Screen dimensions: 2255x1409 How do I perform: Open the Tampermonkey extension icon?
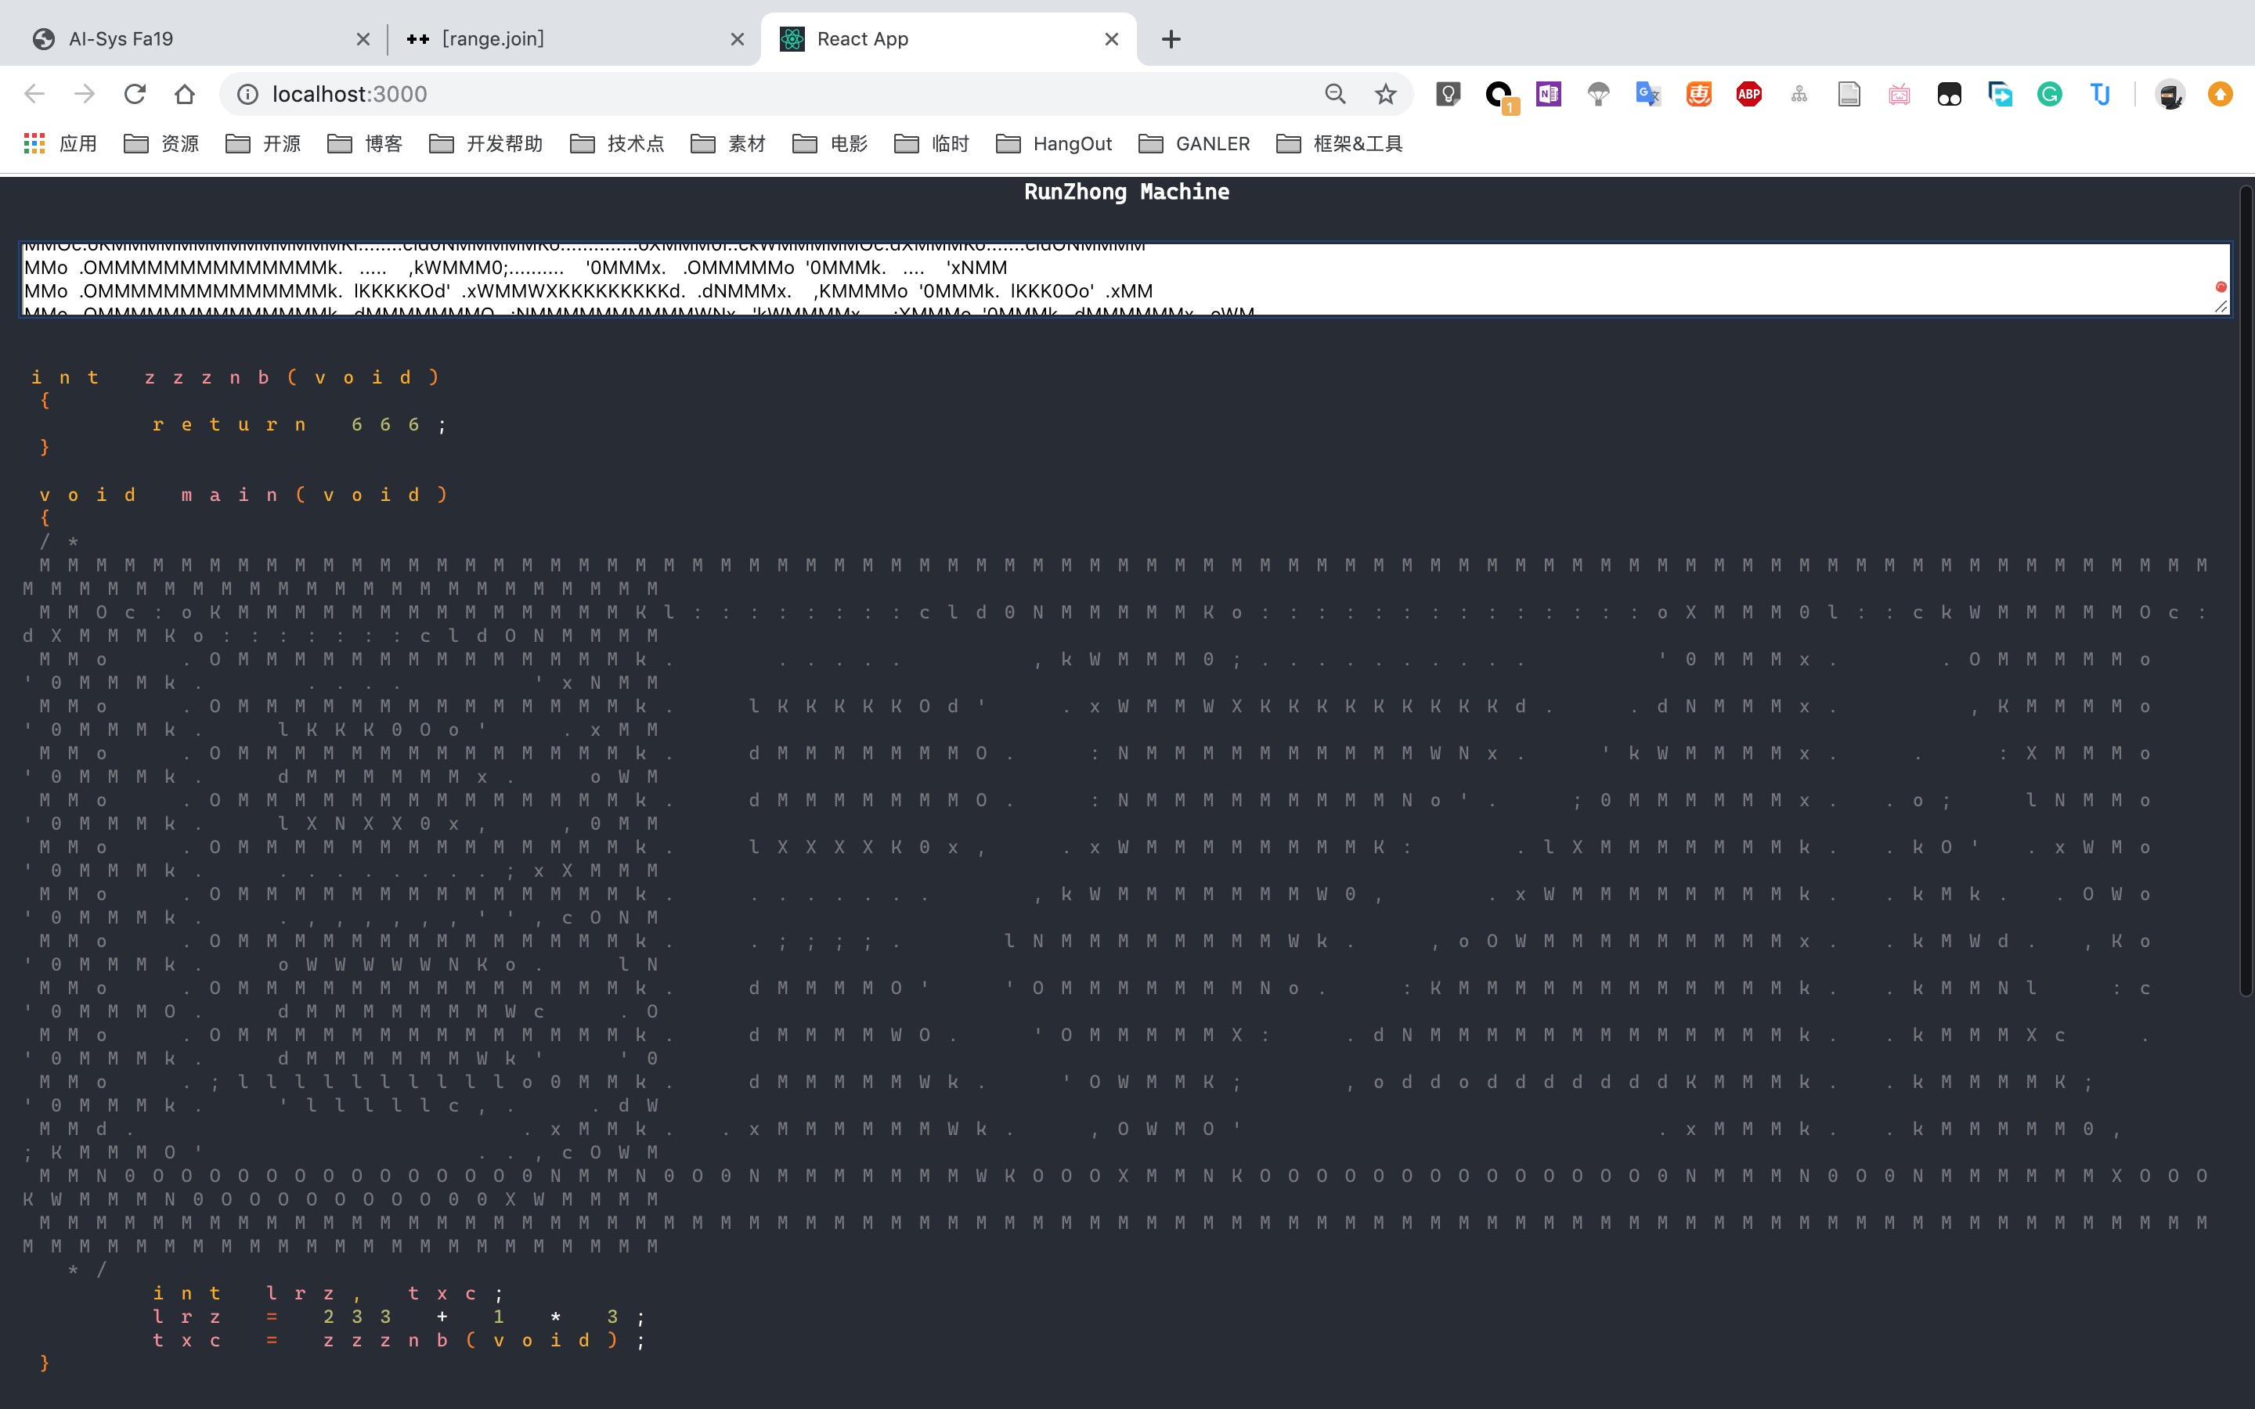(x=1948, y=94)
